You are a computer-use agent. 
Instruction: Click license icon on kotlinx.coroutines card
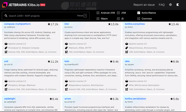[127, 44]
